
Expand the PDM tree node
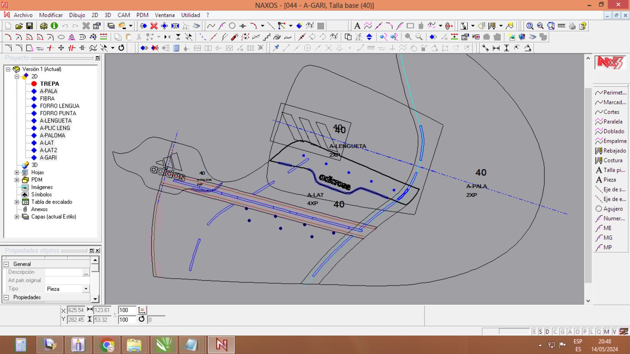[17, 180]
